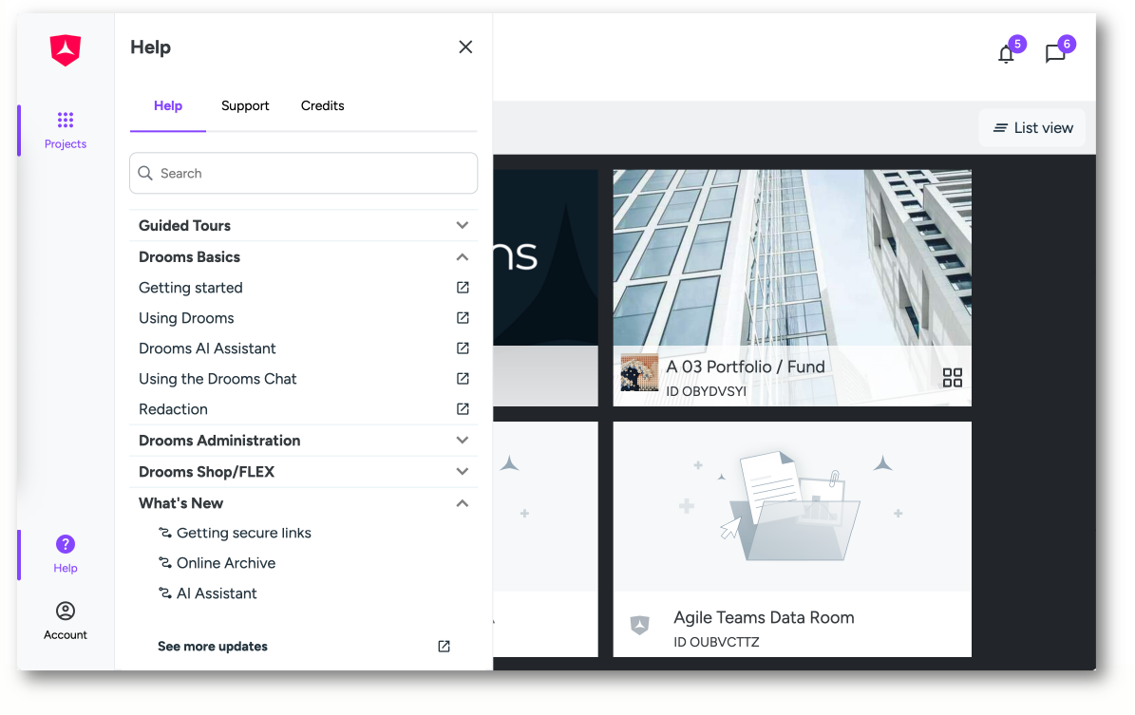Click See more updates
Viewport: 1135px width, 715px height.
[x=213, y=647]
